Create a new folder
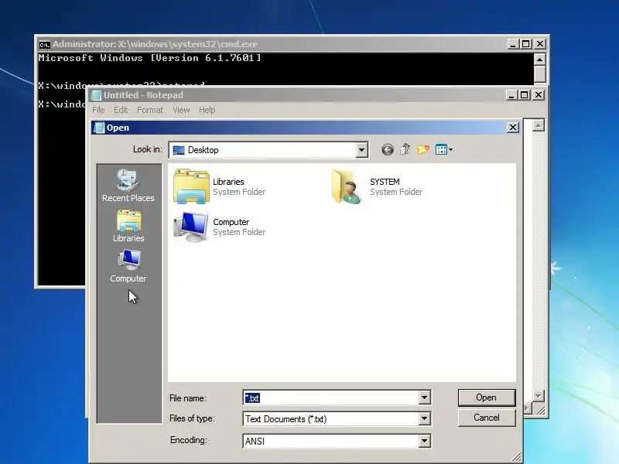 tap(423, 149)
